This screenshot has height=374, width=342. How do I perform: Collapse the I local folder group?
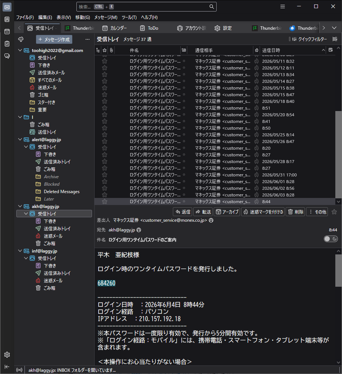click(20, 117)
